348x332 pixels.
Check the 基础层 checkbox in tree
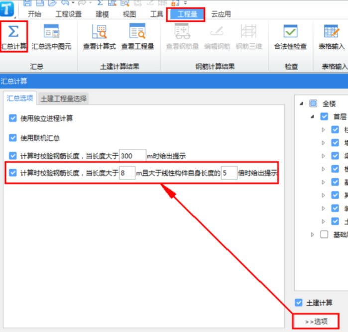(324, 234)
